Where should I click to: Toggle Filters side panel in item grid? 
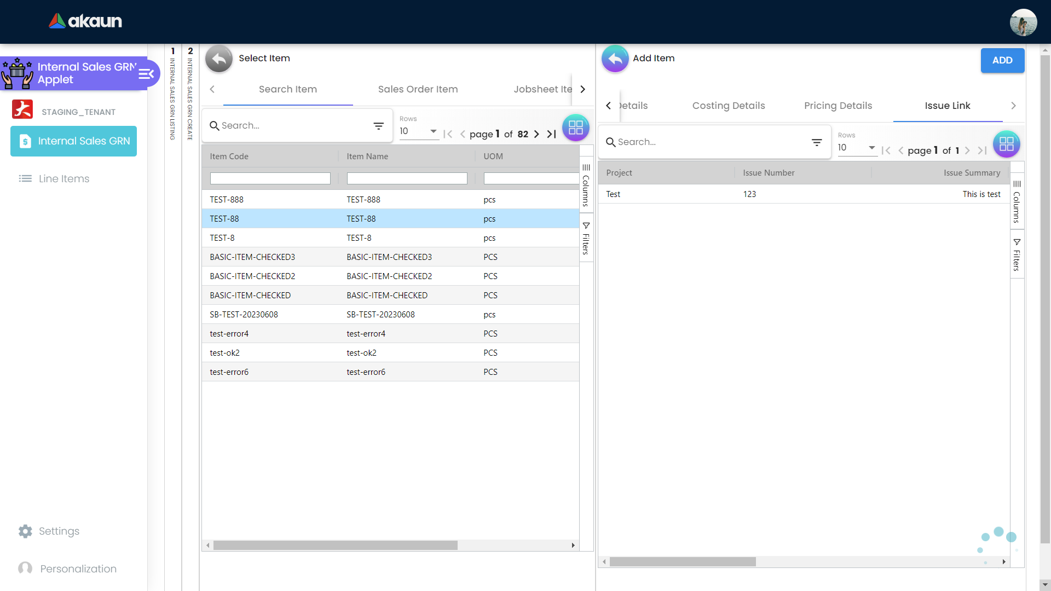(x=586, y=239)
